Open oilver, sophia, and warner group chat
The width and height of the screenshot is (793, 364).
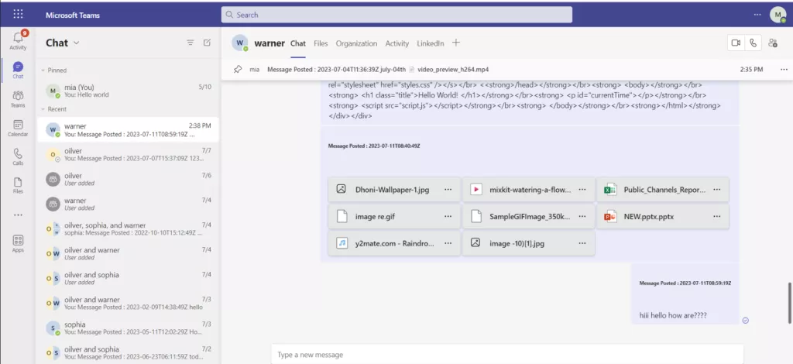coord(129,229)
